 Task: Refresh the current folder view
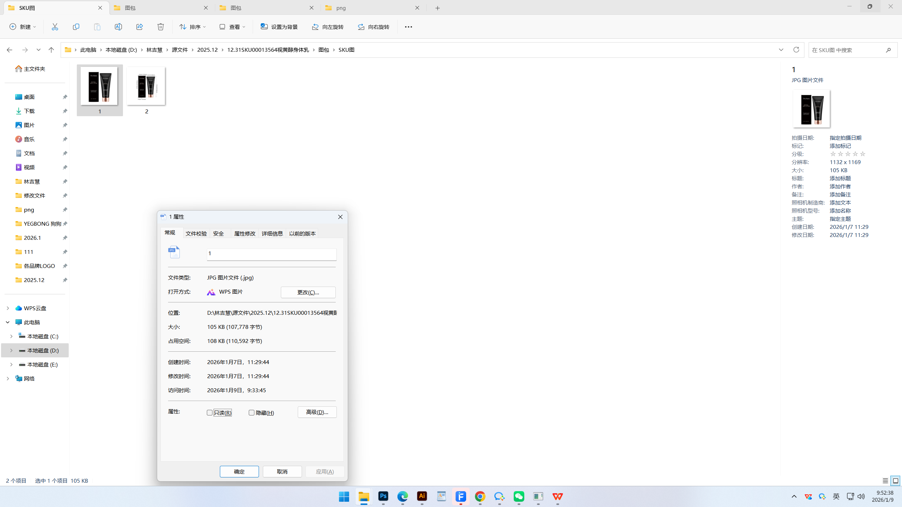pos(796,50)
